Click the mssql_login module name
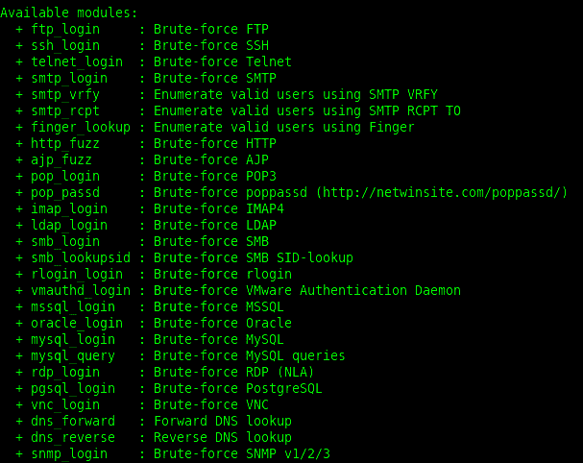Viewport: 583px width, 463px height. point(73,306)
